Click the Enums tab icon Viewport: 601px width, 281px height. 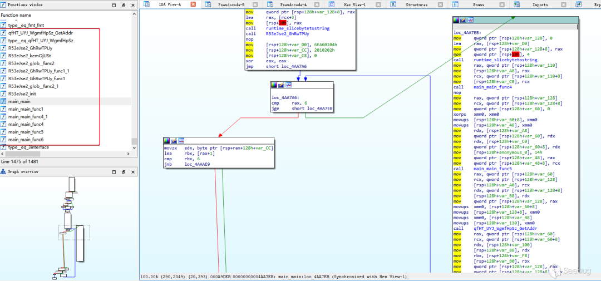click(455, 4)
